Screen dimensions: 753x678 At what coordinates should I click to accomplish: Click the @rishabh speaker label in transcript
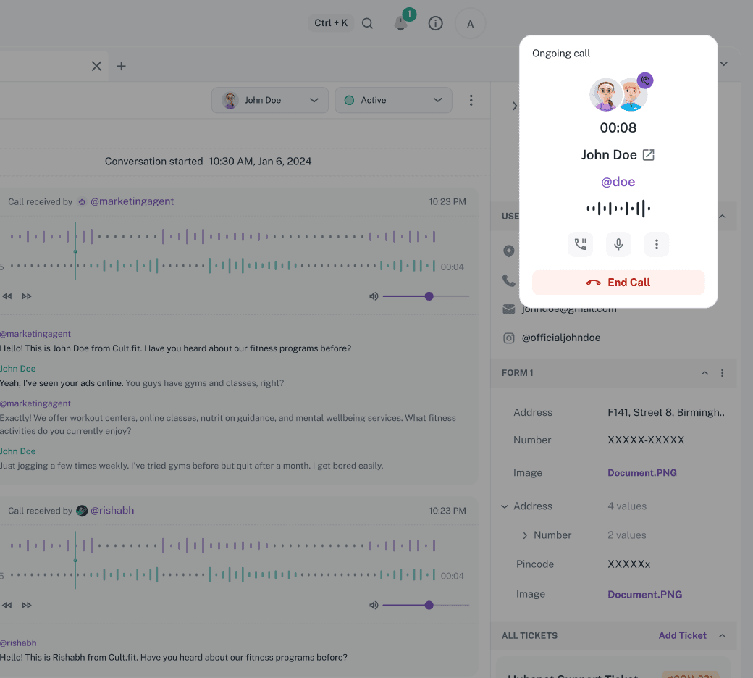[18, 643]
